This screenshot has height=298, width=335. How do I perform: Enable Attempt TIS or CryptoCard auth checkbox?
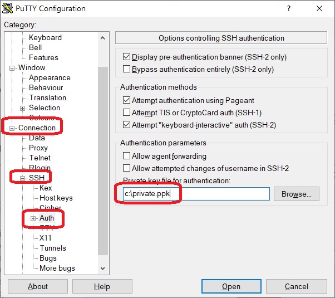126,113
